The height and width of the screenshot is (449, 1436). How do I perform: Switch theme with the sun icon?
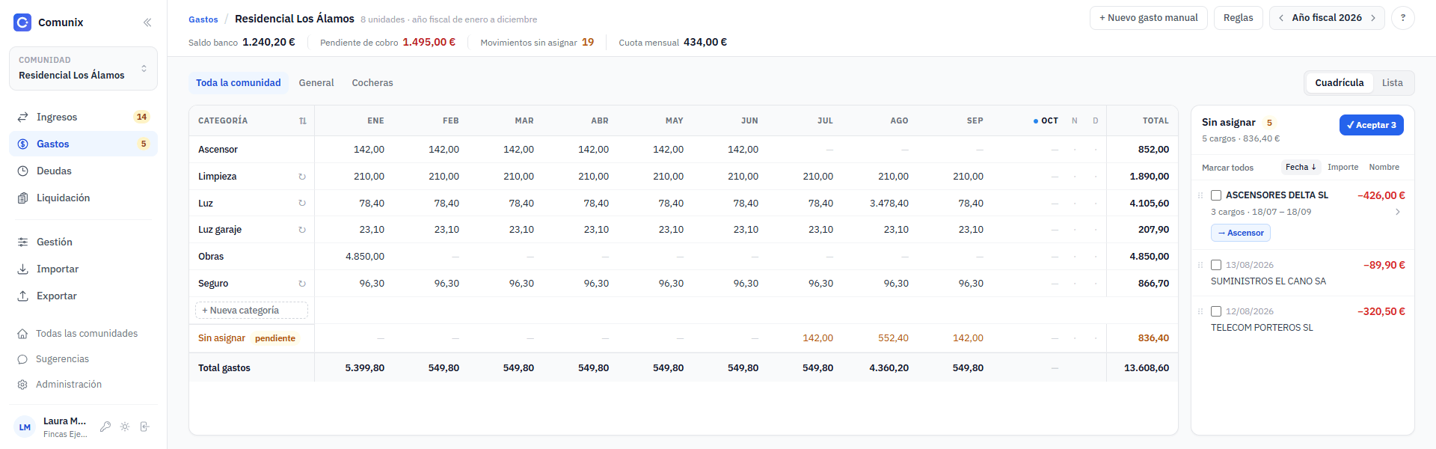tap(125, 427)
